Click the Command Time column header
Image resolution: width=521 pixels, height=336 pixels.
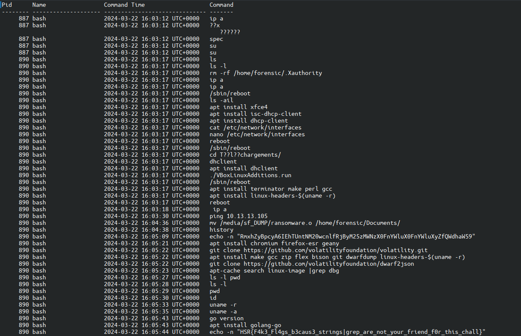click(124, 5)
